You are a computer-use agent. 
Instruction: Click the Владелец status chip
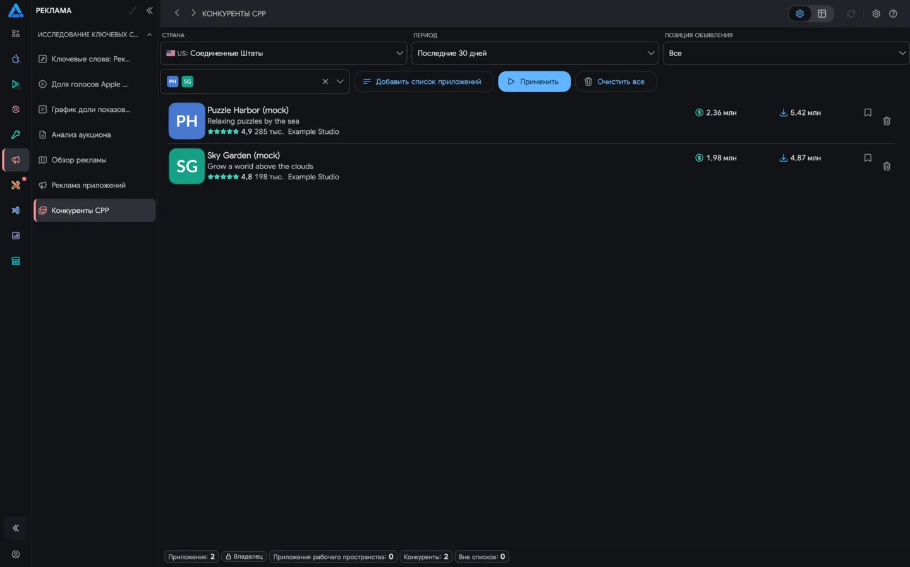244,557
